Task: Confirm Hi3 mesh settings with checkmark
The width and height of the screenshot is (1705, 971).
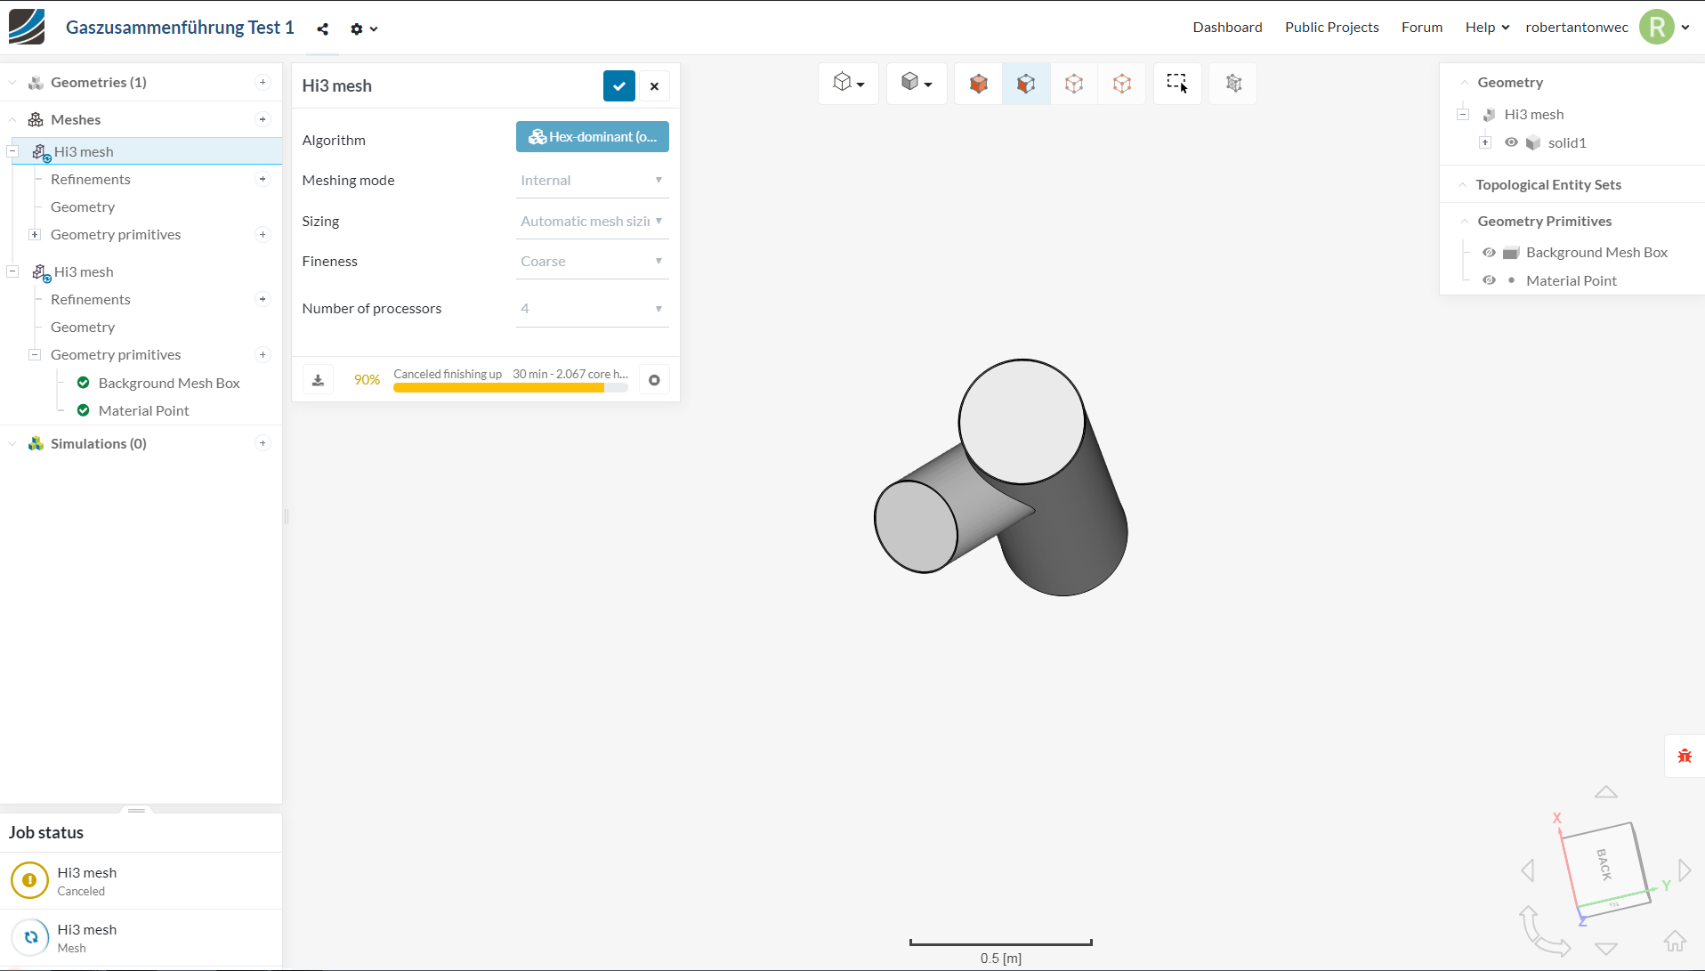Action: pyautogui.click(x=619, y=86)
